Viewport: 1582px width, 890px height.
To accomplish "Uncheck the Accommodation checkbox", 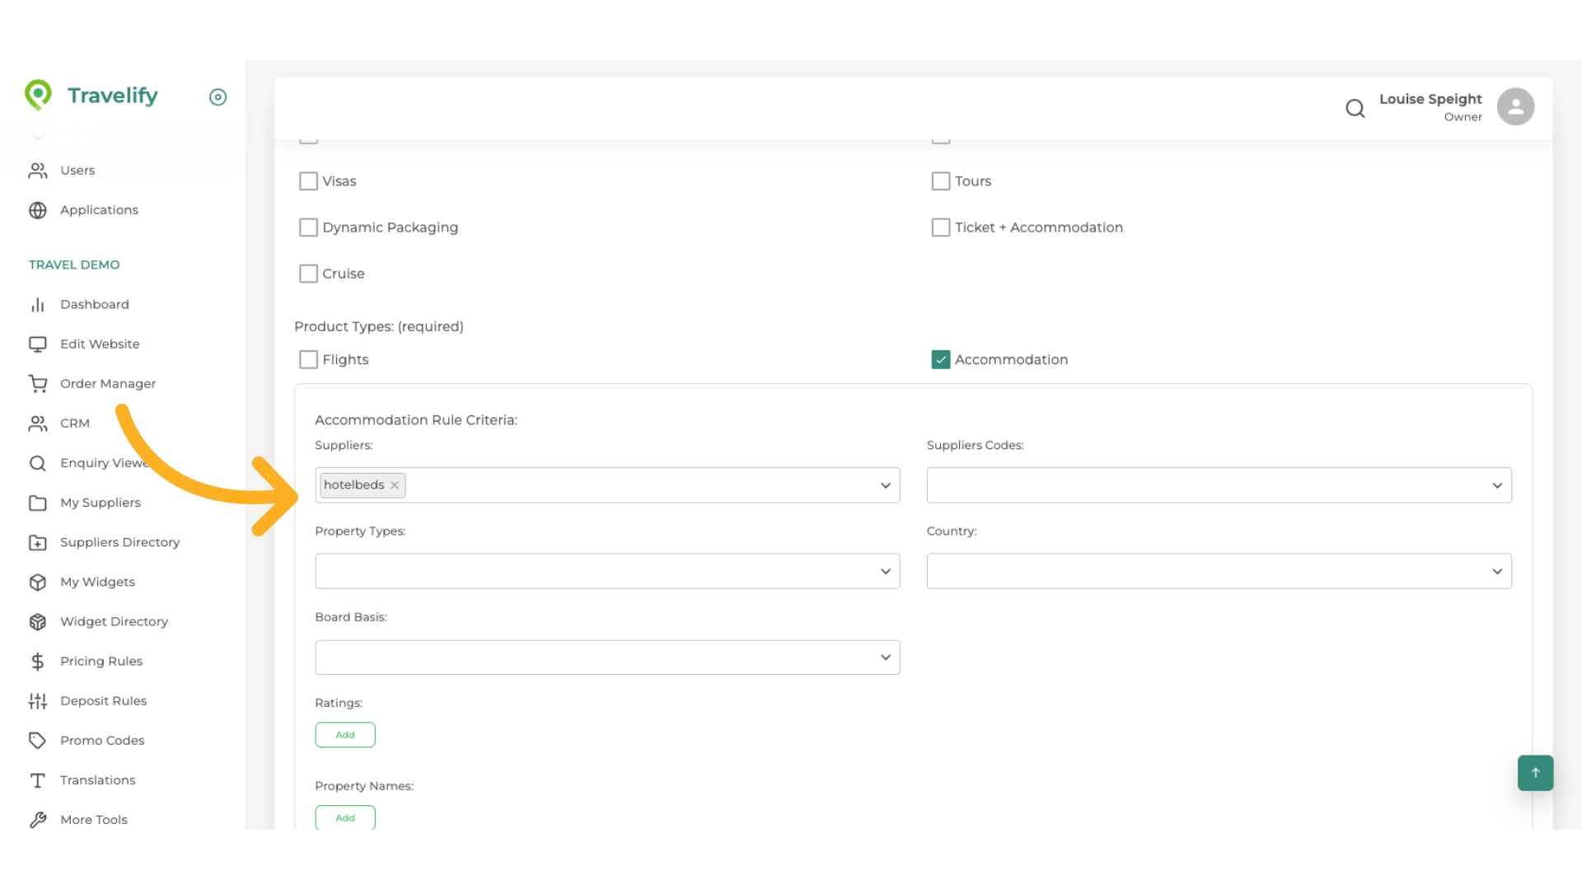I will point(940,359).
